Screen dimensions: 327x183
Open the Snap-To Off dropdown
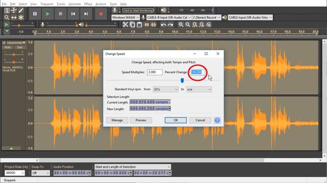[41, 173]
